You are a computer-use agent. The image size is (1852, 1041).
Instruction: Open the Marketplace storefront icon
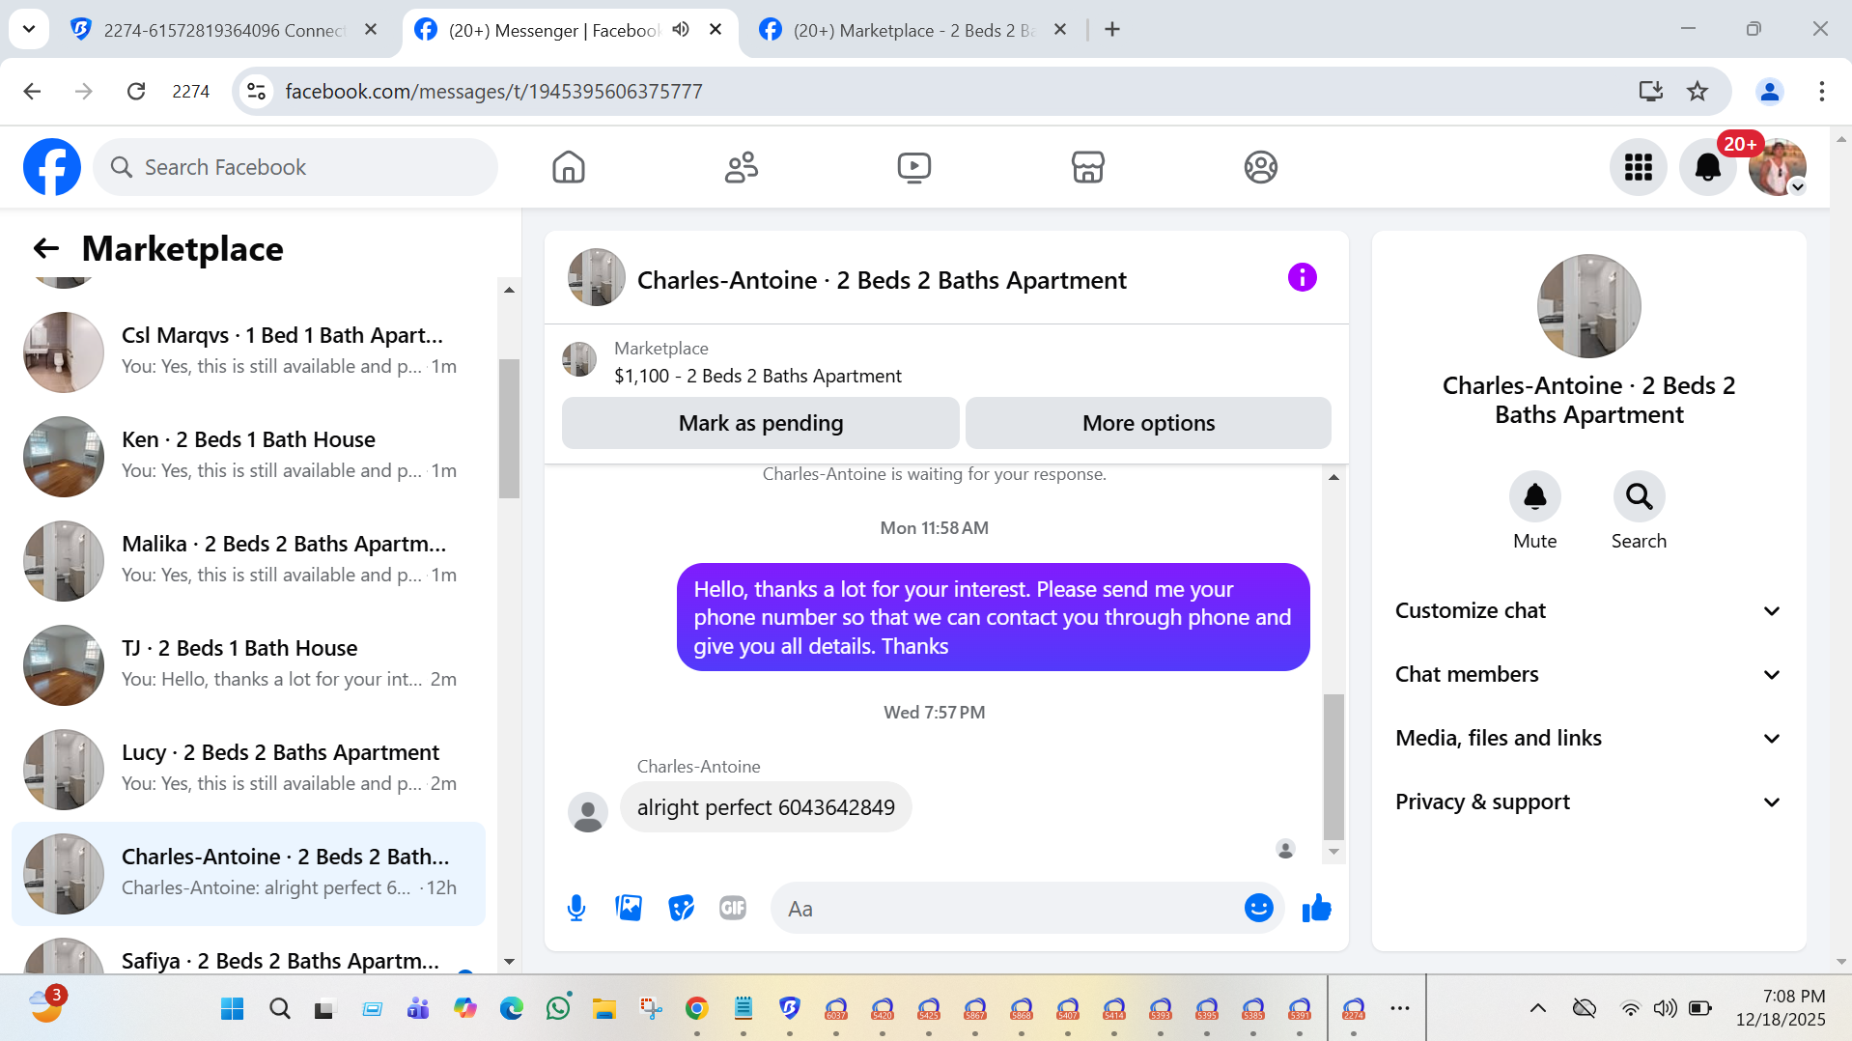coord(1087,167)
